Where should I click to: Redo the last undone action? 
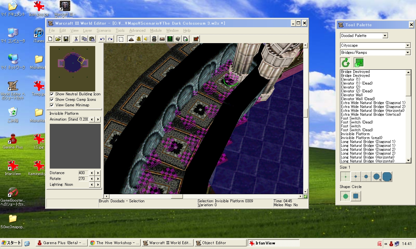click(110, 39)
